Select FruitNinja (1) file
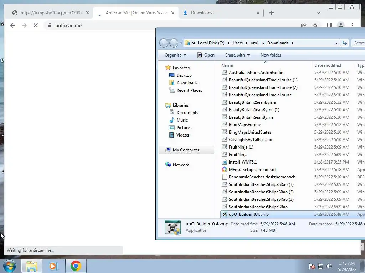 coord(241,147)
